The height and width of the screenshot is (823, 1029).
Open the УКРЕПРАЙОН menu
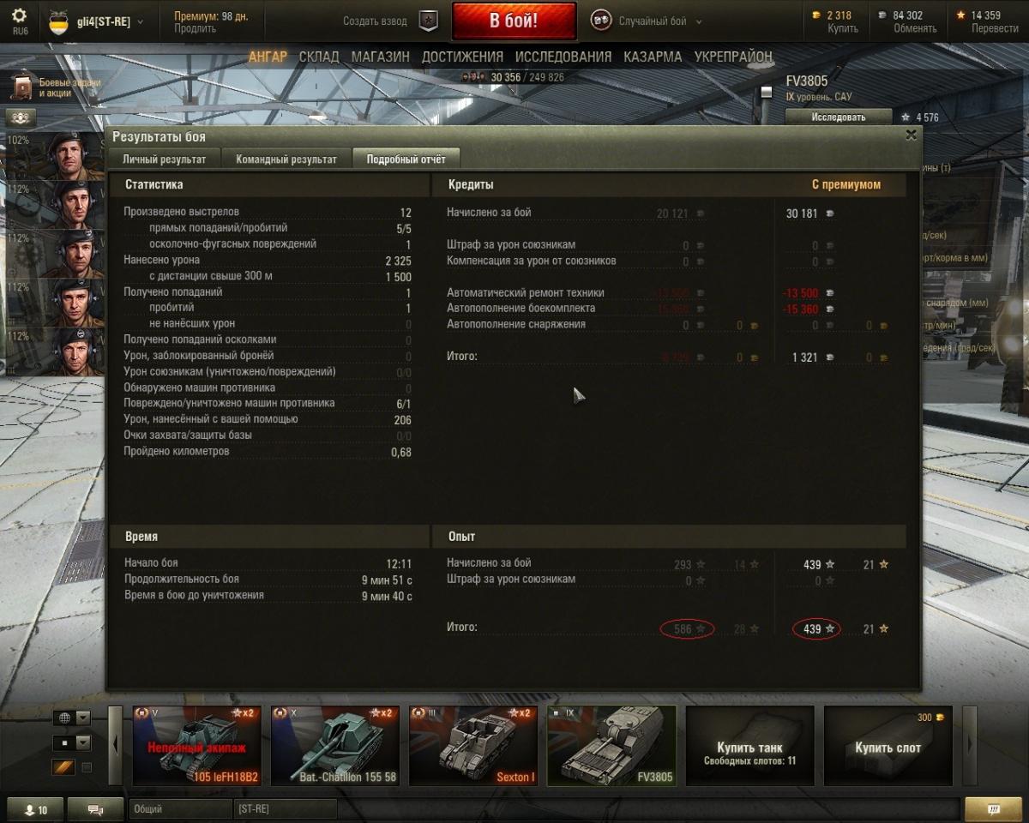(733, 57)
